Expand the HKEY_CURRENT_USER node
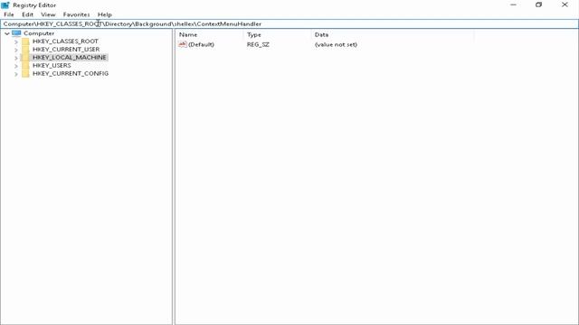 pos(16,51)
